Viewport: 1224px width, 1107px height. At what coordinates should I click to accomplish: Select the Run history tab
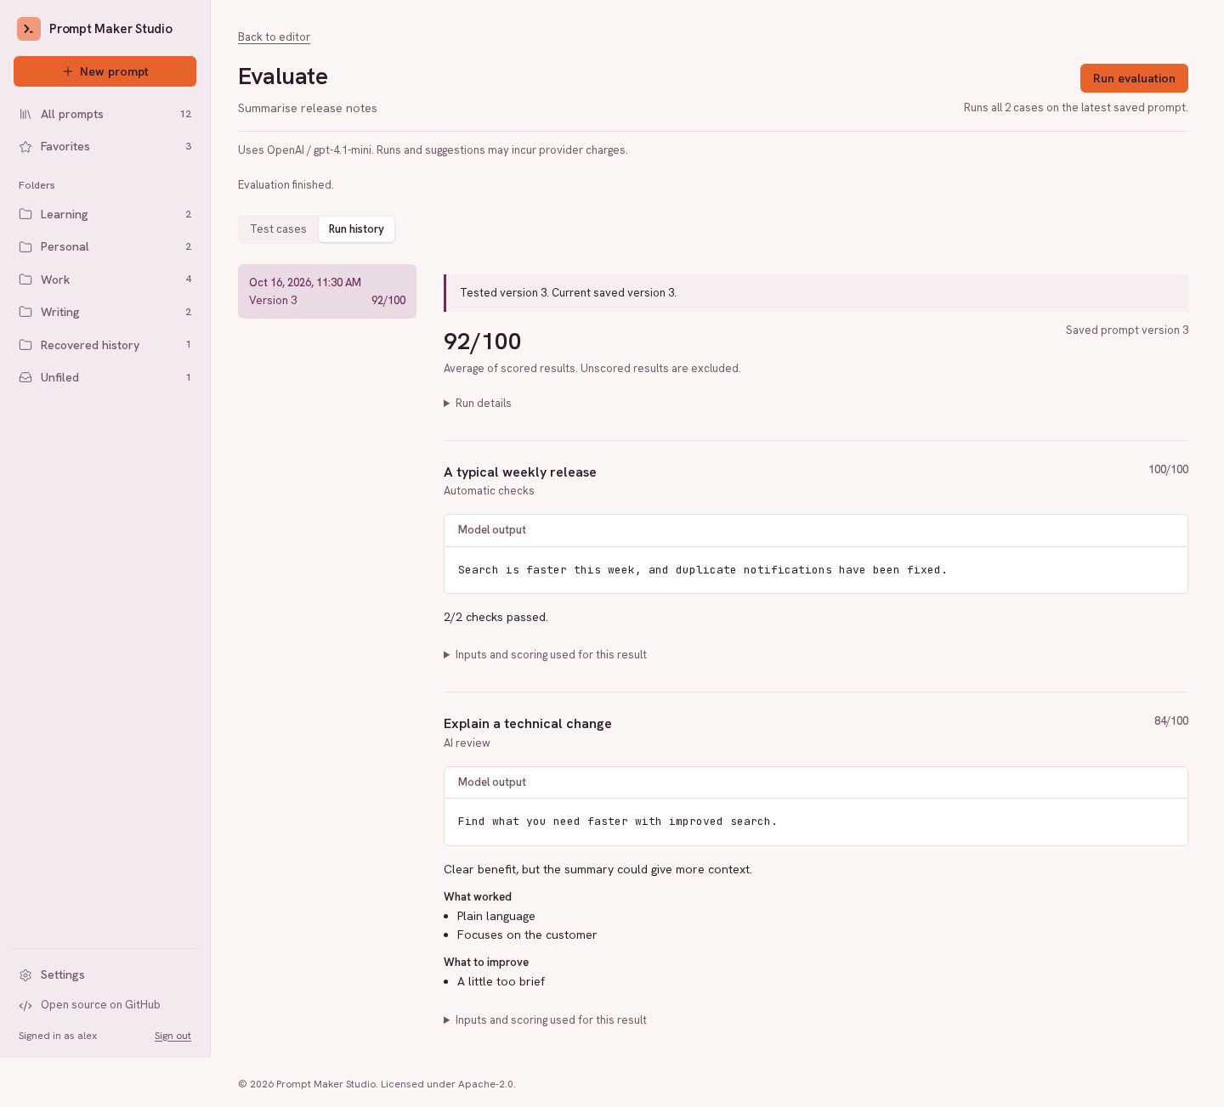pos(356,229)
